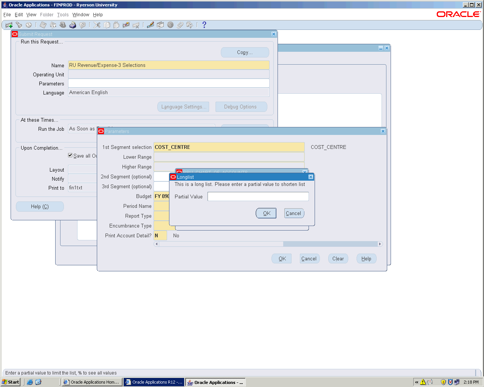Click the Windows Start button
Screen dimensions: 484x387
tap(11, 382)
